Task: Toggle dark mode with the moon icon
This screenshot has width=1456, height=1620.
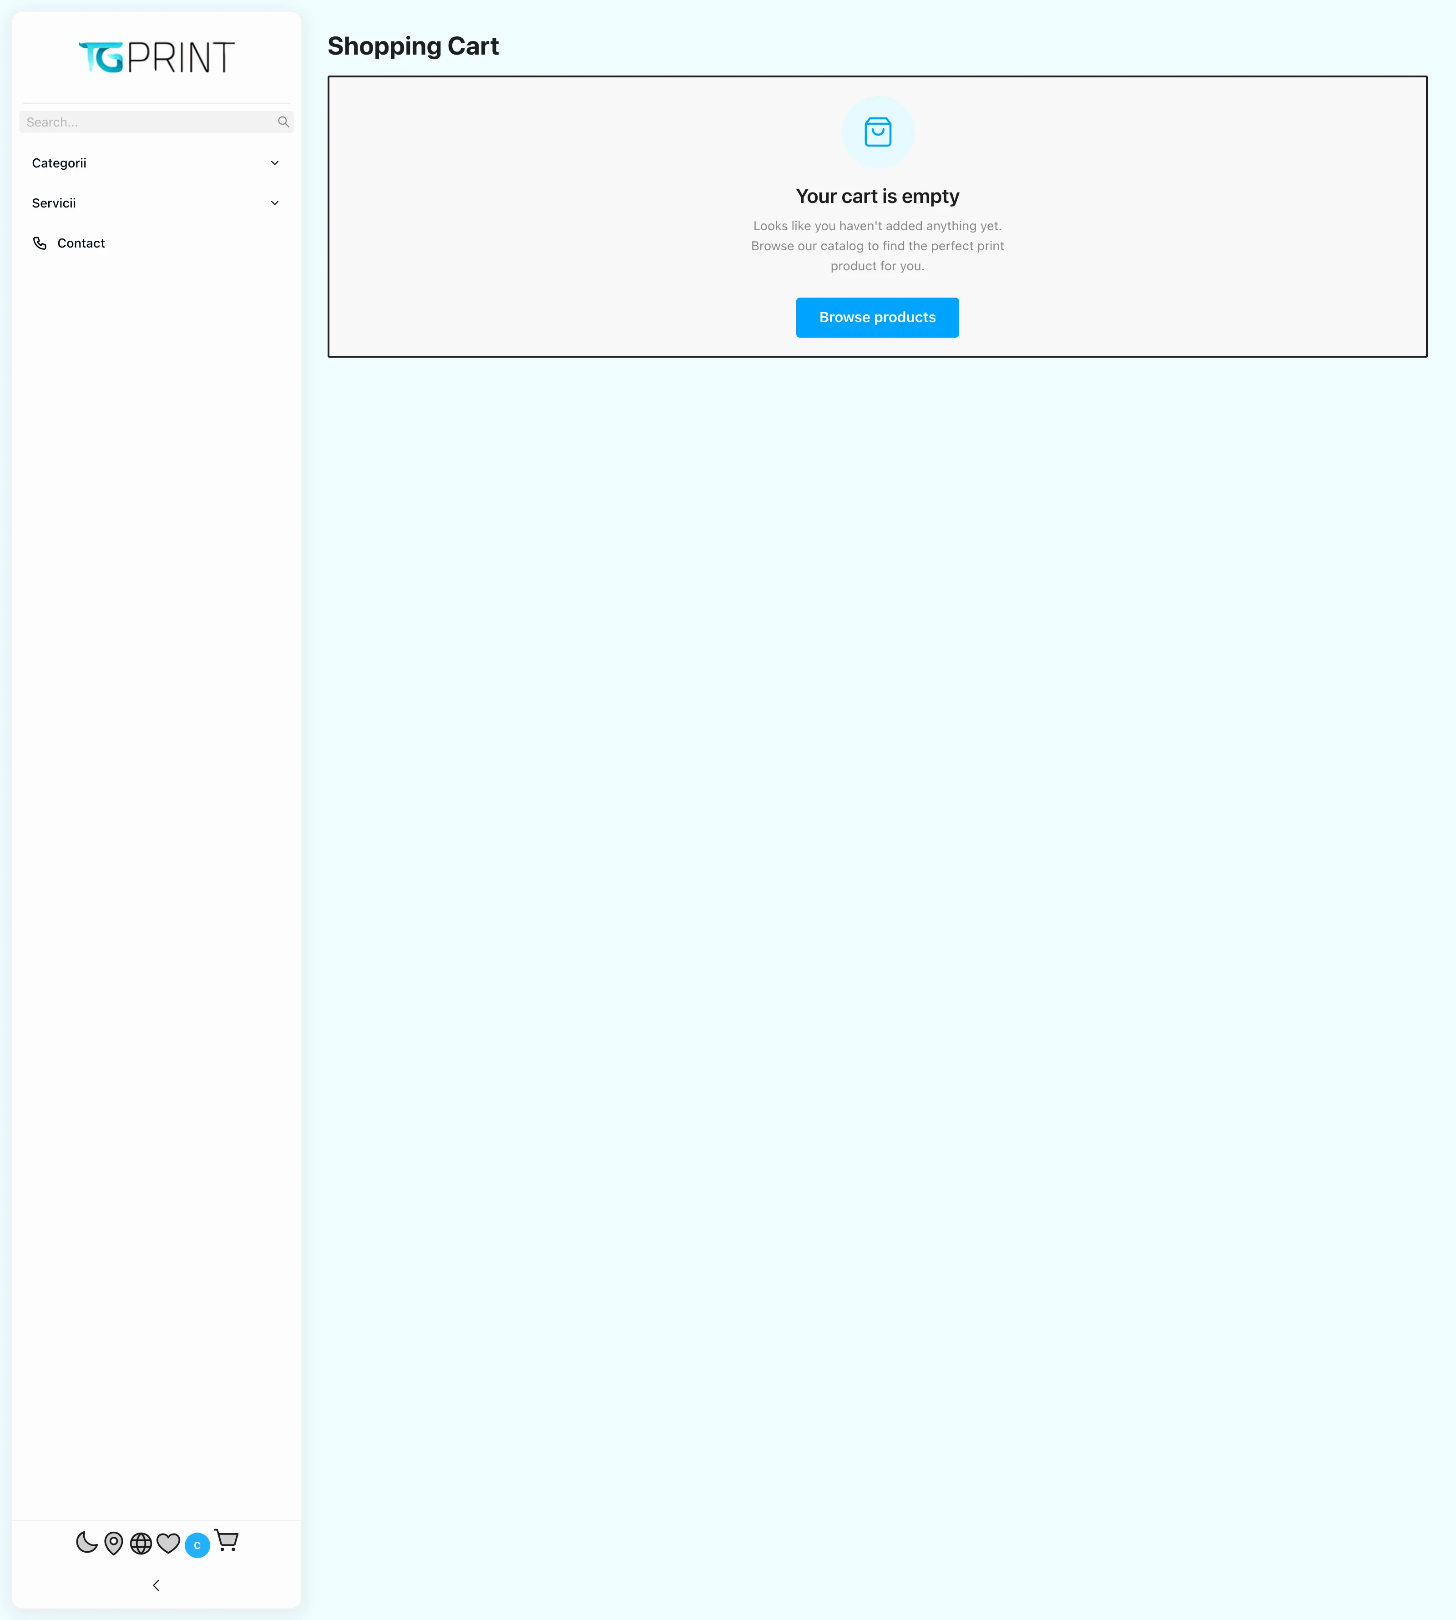Action: click(86, 1542)
